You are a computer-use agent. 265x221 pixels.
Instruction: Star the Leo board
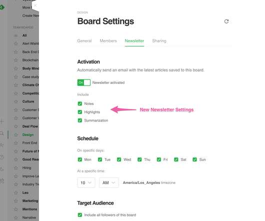click(16, 193)
